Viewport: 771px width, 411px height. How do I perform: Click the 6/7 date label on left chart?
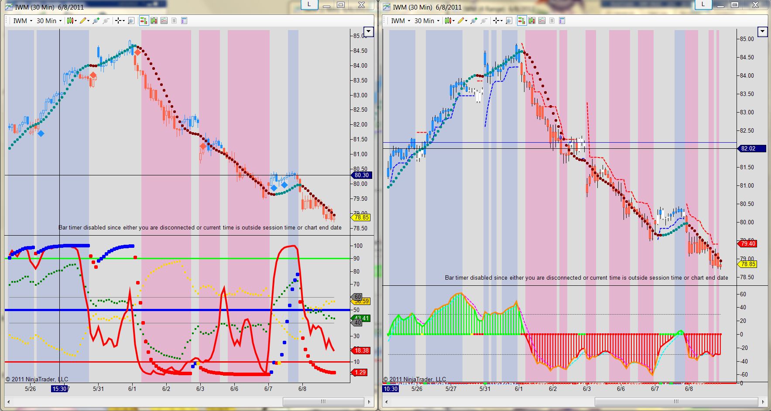(x=268, y=389)
